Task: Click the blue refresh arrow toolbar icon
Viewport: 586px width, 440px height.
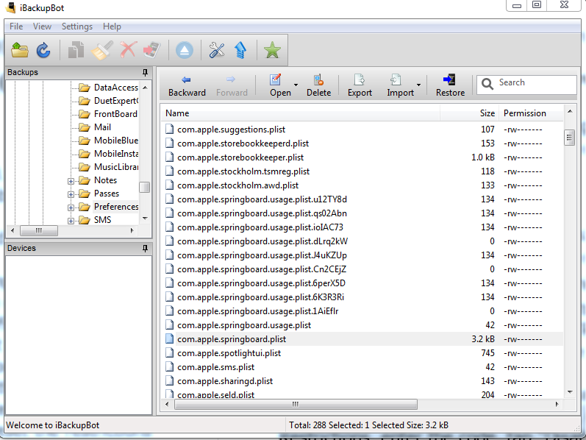Action: [x=43, y=50]
